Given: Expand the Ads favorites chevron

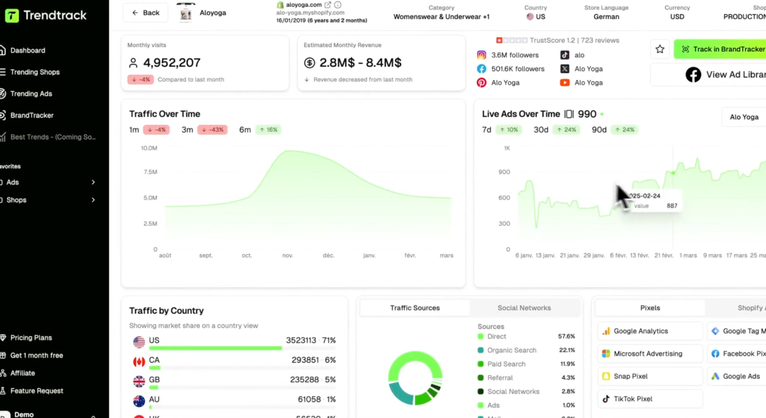Looking at the screenshot, I should click(x=93, y=182).
